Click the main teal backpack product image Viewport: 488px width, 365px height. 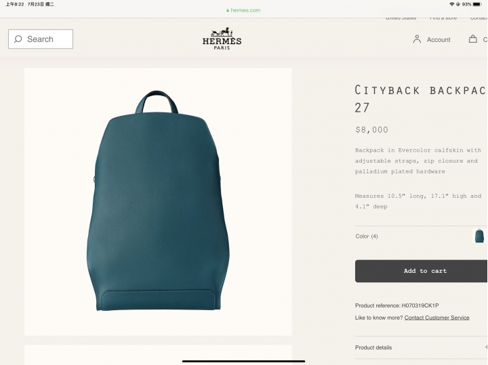click(x=158, y=202)
